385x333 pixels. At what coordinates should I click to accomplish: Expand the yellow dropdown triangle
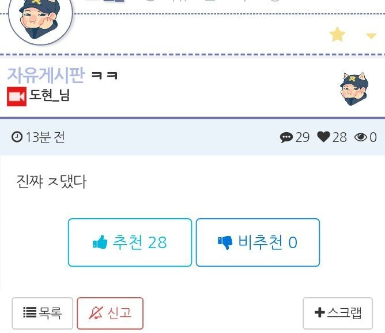coord(371,36)
